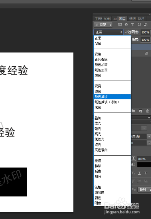The image size is (151, 219).
Task: Delete layer with trash icon
Action: (x=147, y=111)
